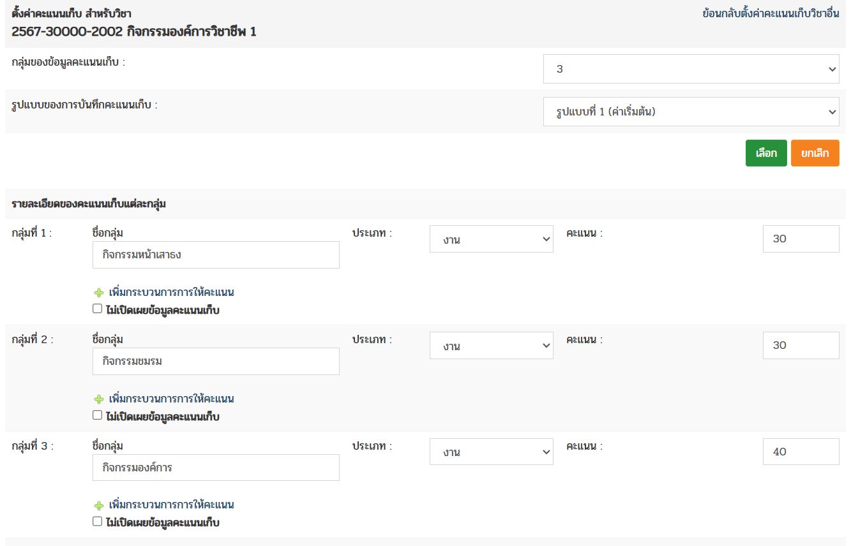Open group 3 type dropdown

[491, 452]
